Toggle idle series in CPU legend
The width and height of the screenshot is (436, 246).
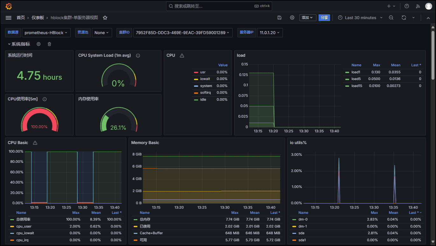coord(203,99)
